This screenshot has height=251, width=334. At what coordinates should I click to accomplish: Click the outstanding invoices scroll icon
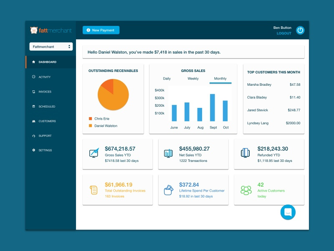coord(94,190)
